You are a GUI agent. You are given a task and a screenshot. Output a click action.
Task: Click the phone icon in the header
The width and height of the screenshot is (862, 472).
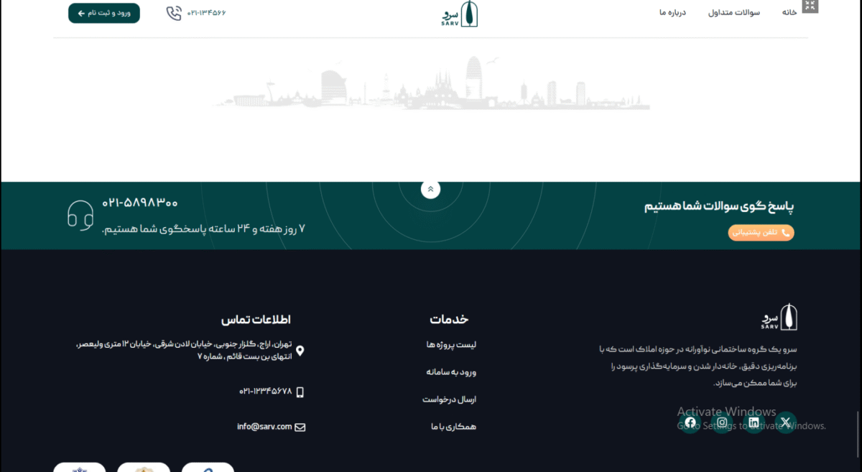click(x=174, y=13)
